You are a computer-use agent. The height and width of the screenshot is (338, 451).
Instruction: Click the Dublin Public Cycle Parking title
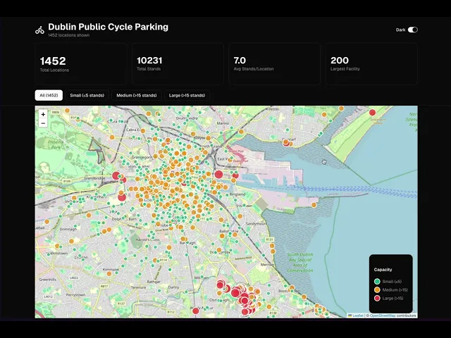point(108,27)
